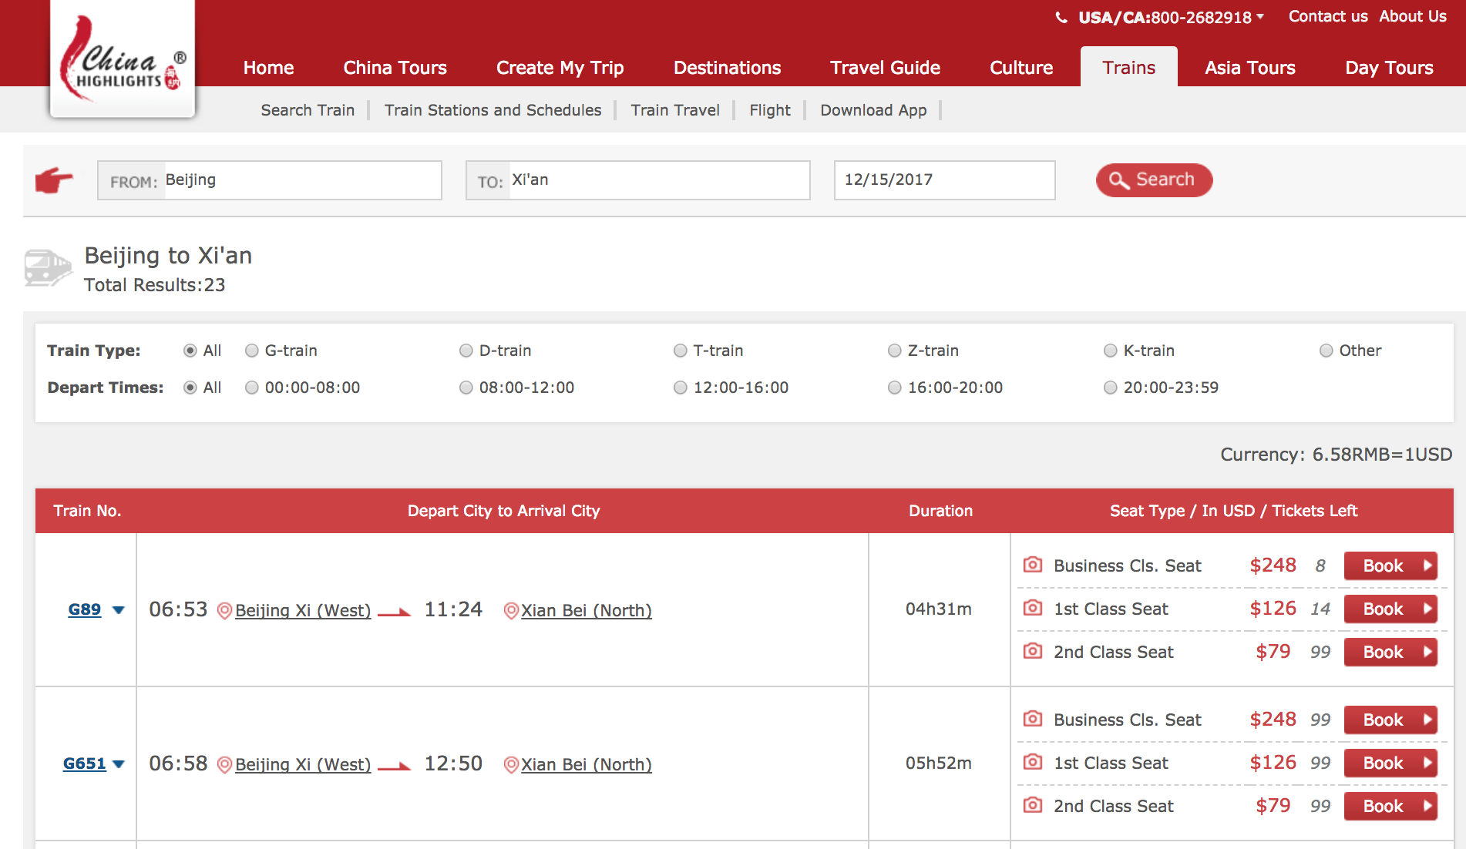Book G89 2nd Class Seat
This screenshot has width=1466, height=849.
click(x=1390, y=652)
